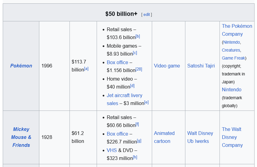Open Jet aircraft livery link
The width and height of the screenshot is (257, 167).
tap(124, 95)
